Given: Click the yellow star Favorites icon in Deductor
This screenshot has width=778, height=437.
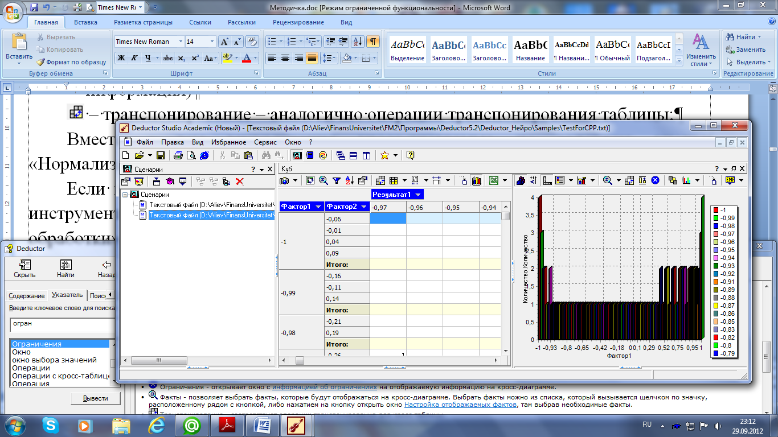Looking at the screenshot, I should pos(384,155).
